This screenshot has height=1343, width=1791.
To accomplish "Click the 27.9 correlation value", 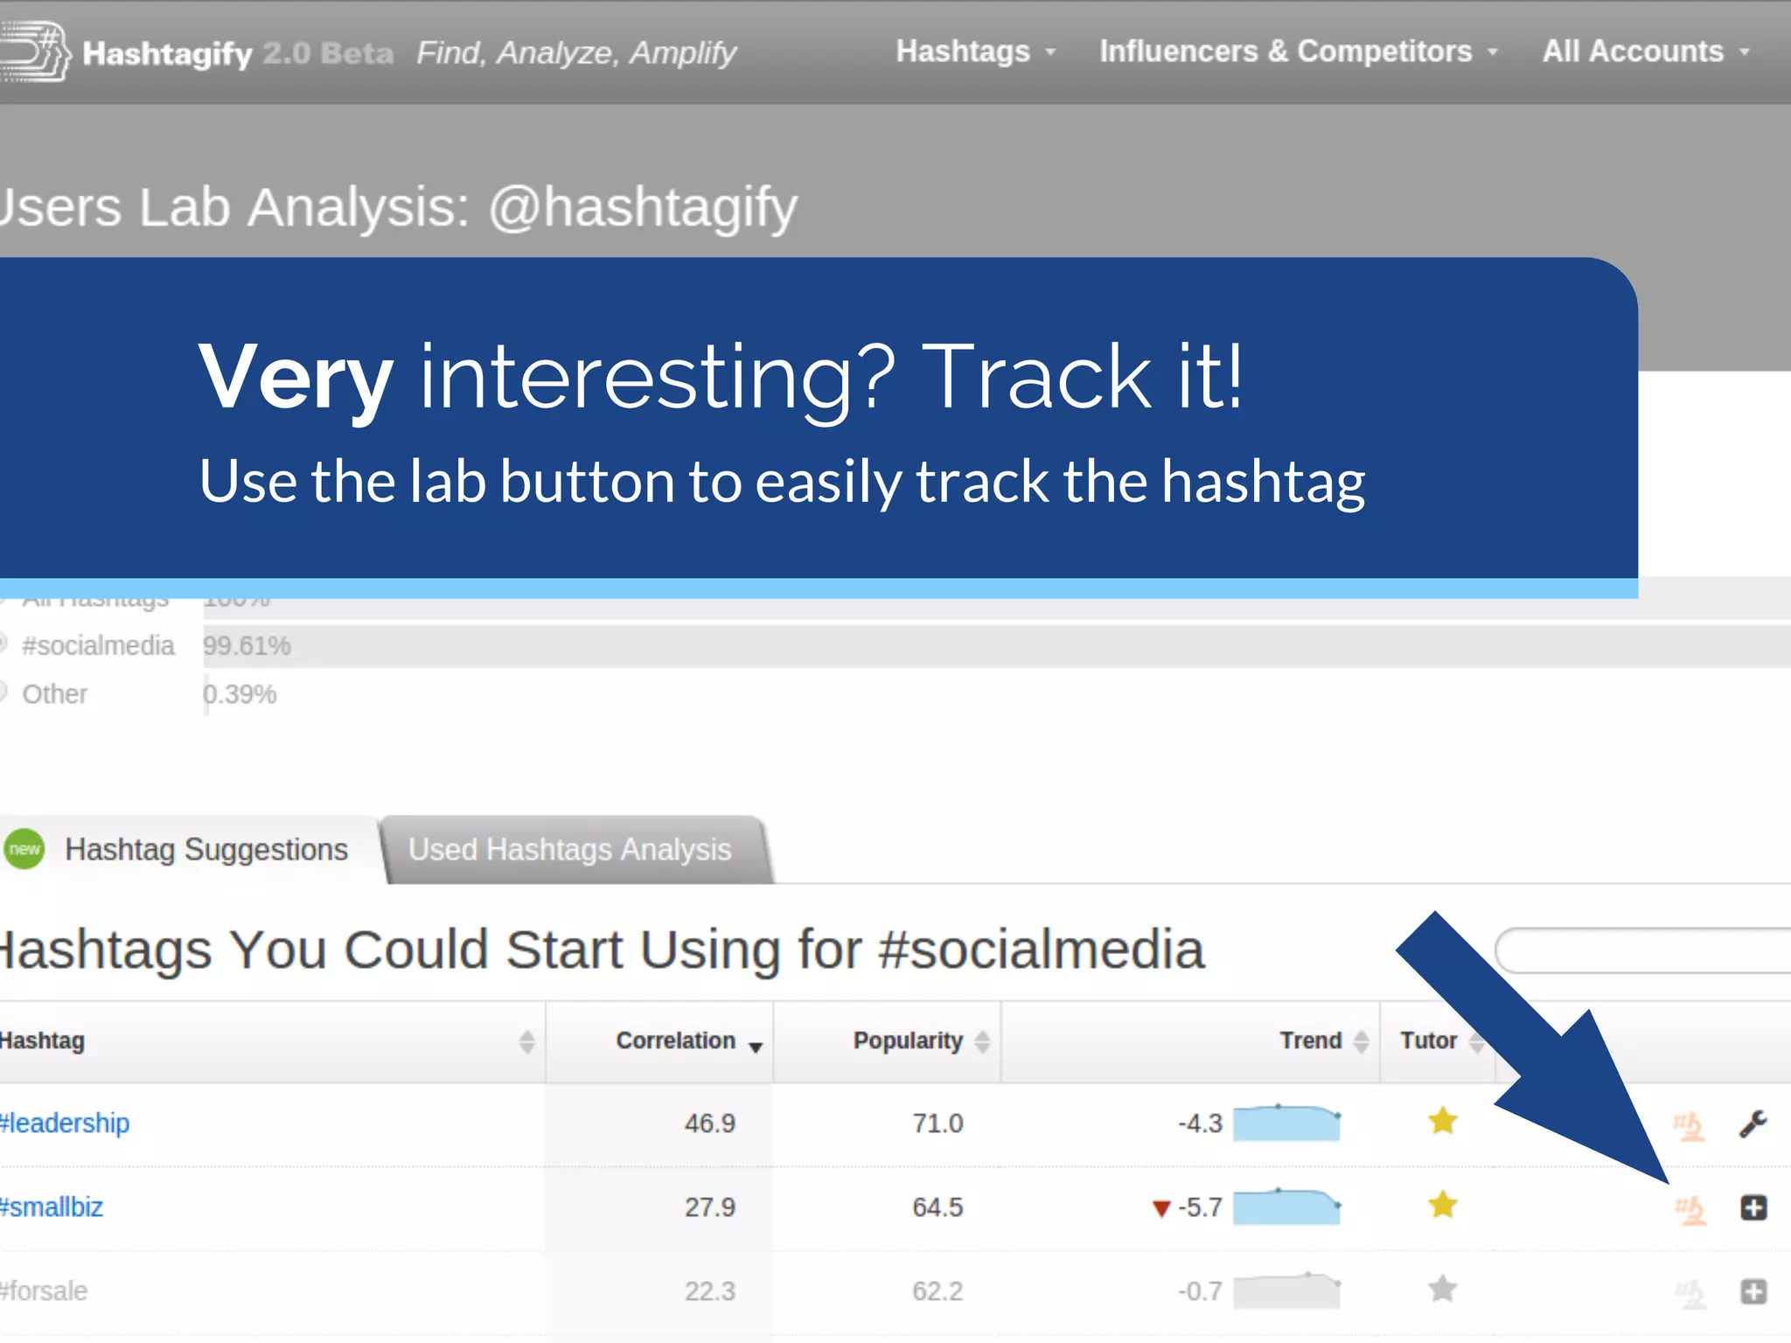I will coord(709,1207).
